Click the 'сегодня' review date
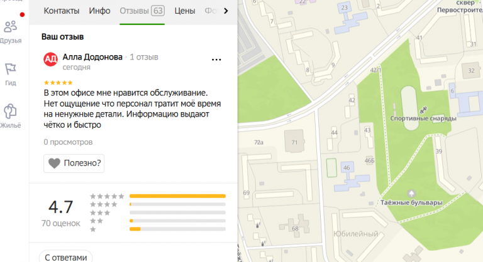 [76, 67]
